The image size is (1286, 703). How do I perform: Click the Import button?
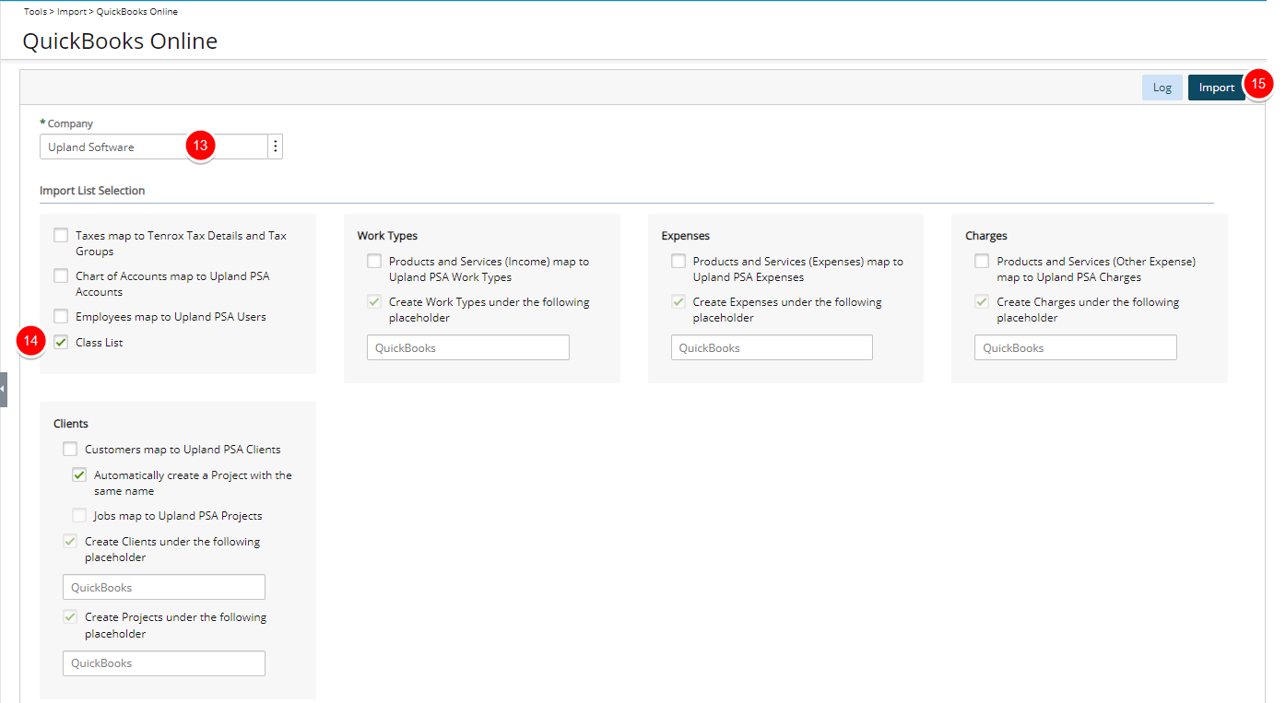(x=1216, y=88)
